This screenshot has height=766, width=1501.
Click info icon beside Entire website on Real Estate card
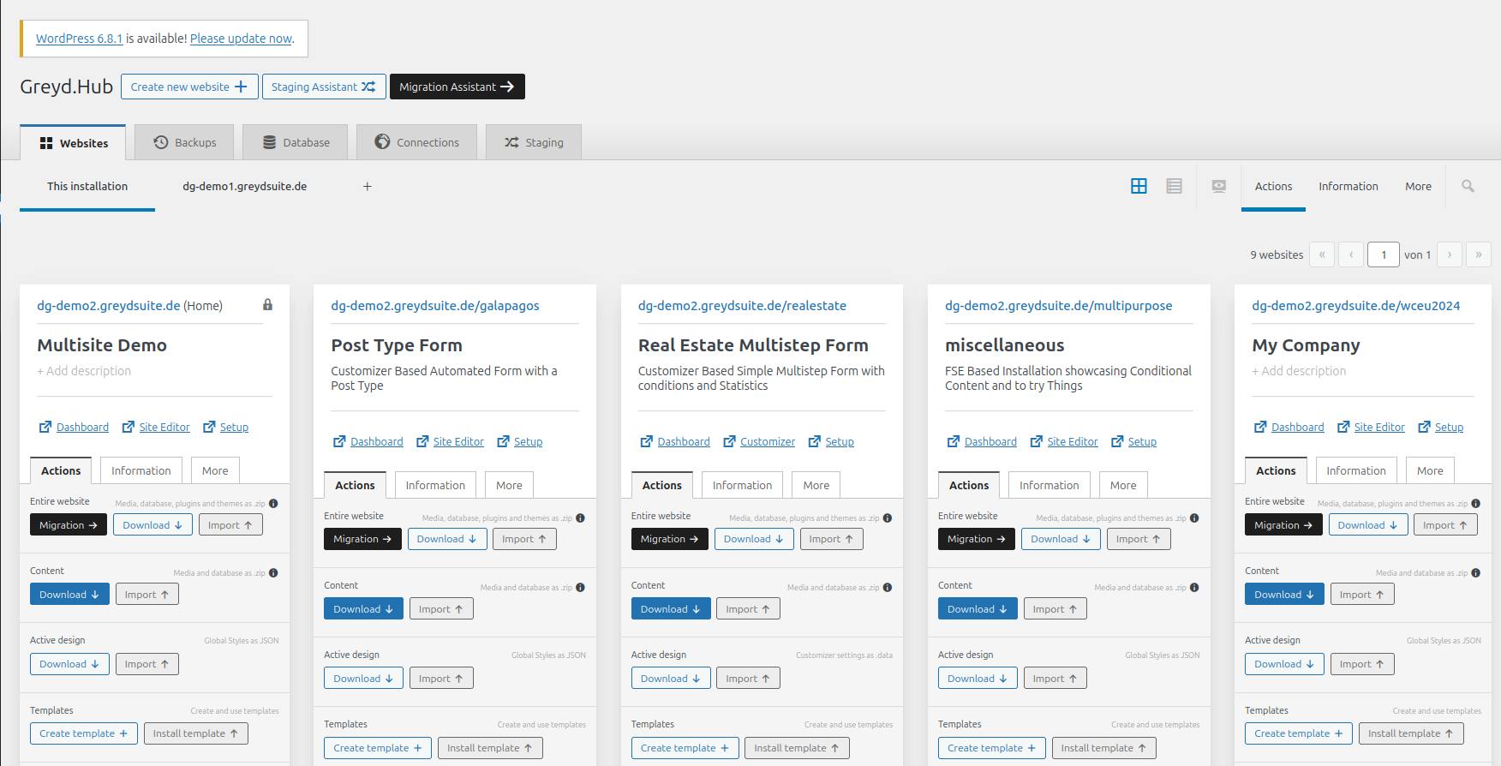[x=888, y=518]
